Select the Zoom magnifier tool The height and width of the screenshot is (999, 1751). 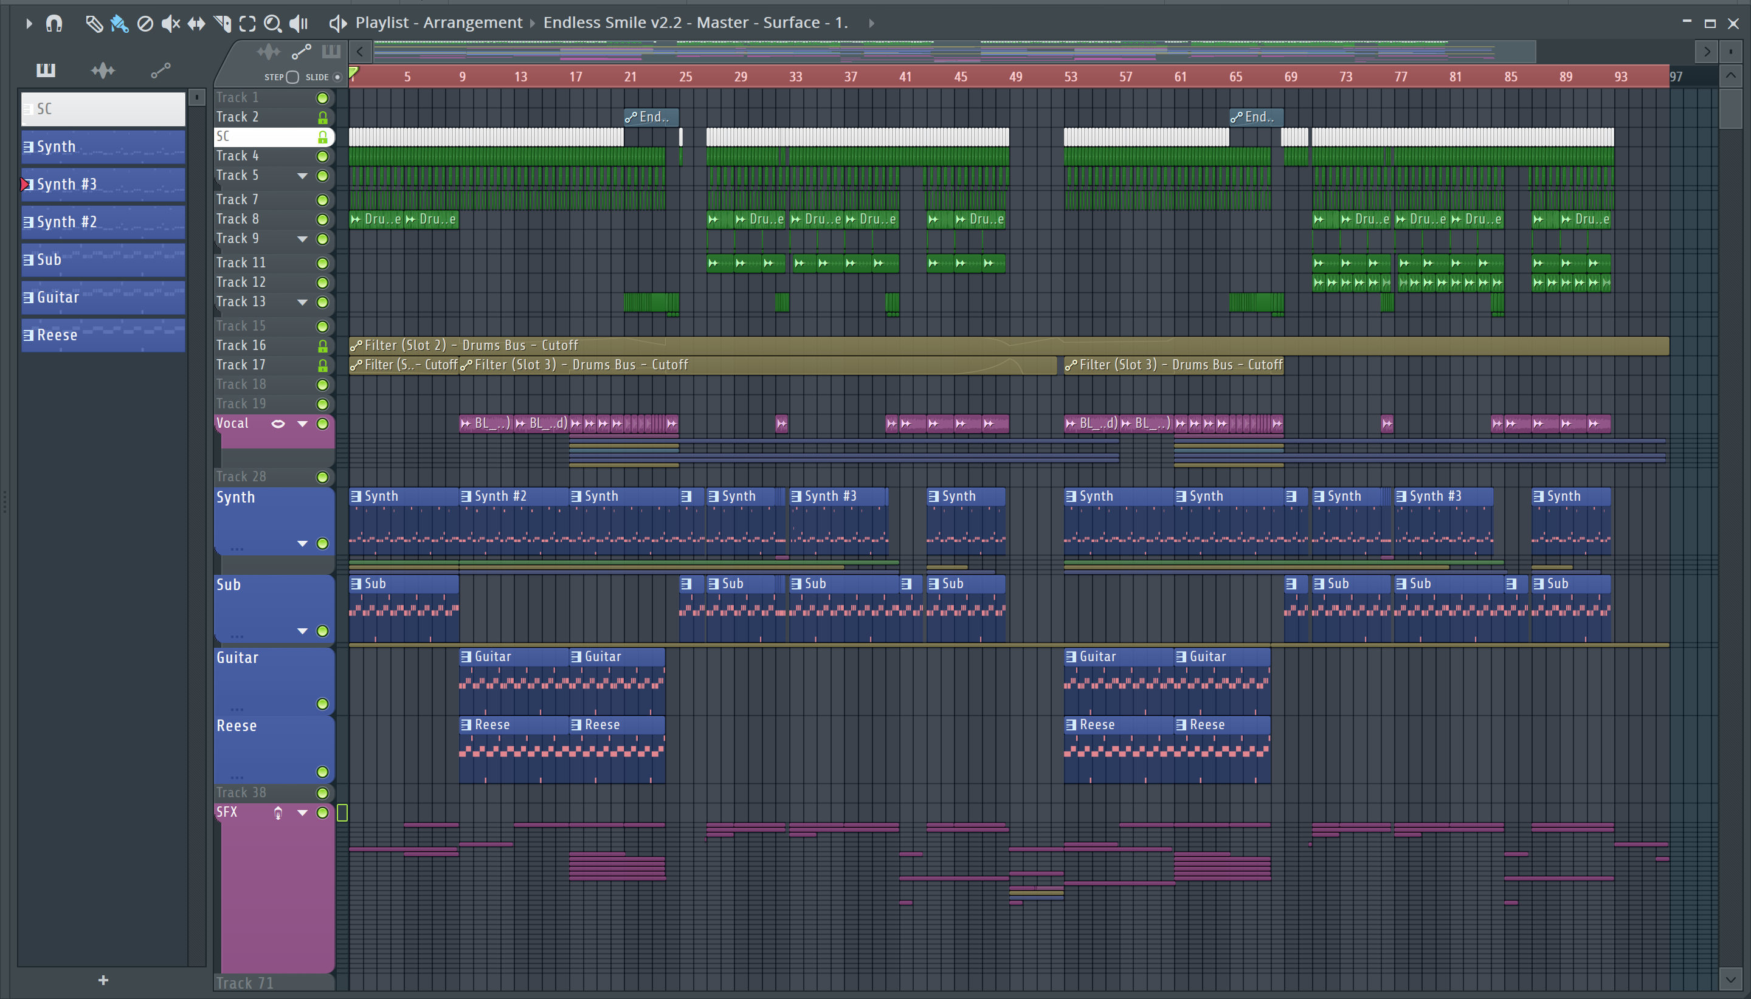pyautogui.click(x=272, y=24)
